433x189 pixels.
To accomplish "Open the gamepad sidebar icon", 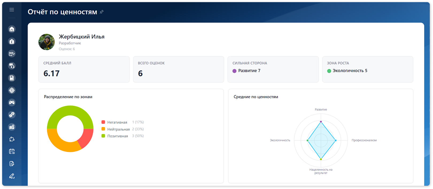I will [x=12, y=103].
